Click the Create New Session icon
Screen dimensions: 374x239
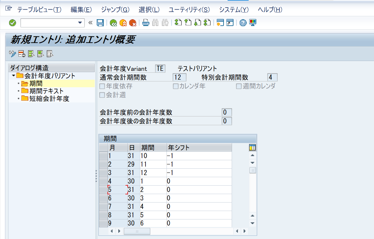[220, 22]
